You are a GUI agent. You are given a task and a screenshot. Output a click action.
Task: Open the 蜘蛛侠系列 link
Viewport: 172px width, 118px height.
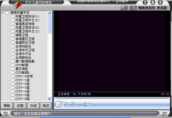point(147,8)
